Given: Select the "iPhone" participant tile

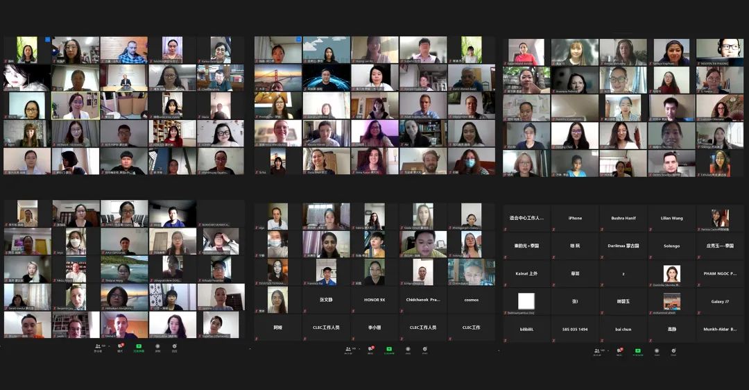Looking at the screenshot, I should (575, 218).
